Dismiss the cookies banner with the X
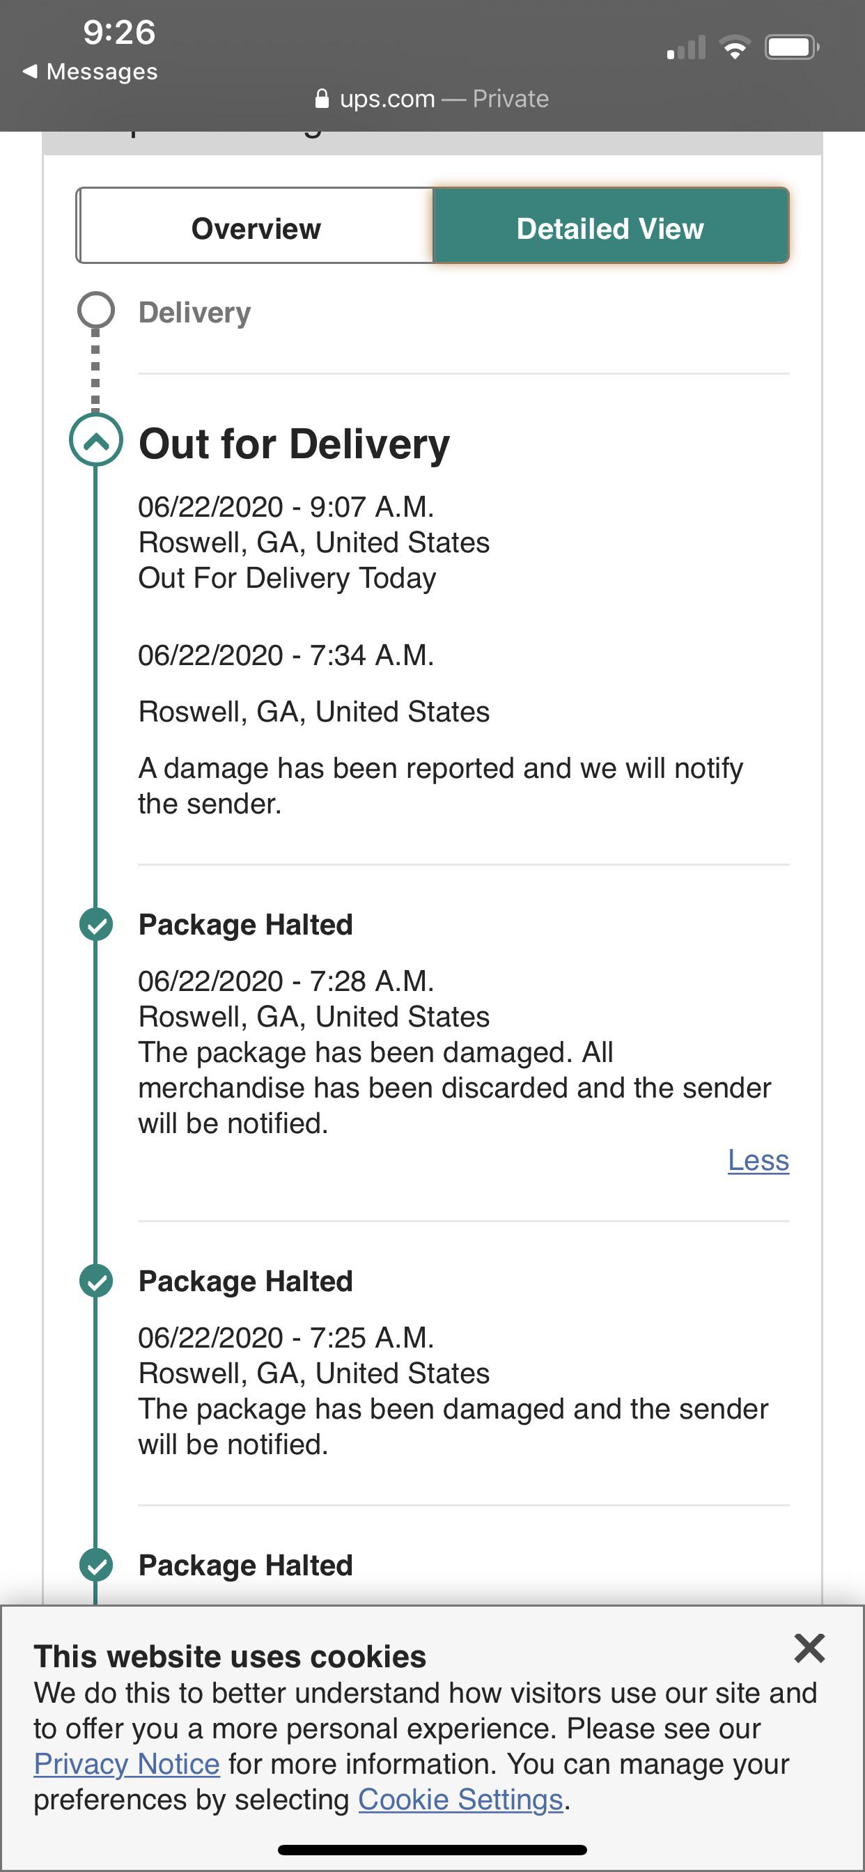Image resolution: width=865 pixels, height=1872 pixels. [x=809, y=1648]
